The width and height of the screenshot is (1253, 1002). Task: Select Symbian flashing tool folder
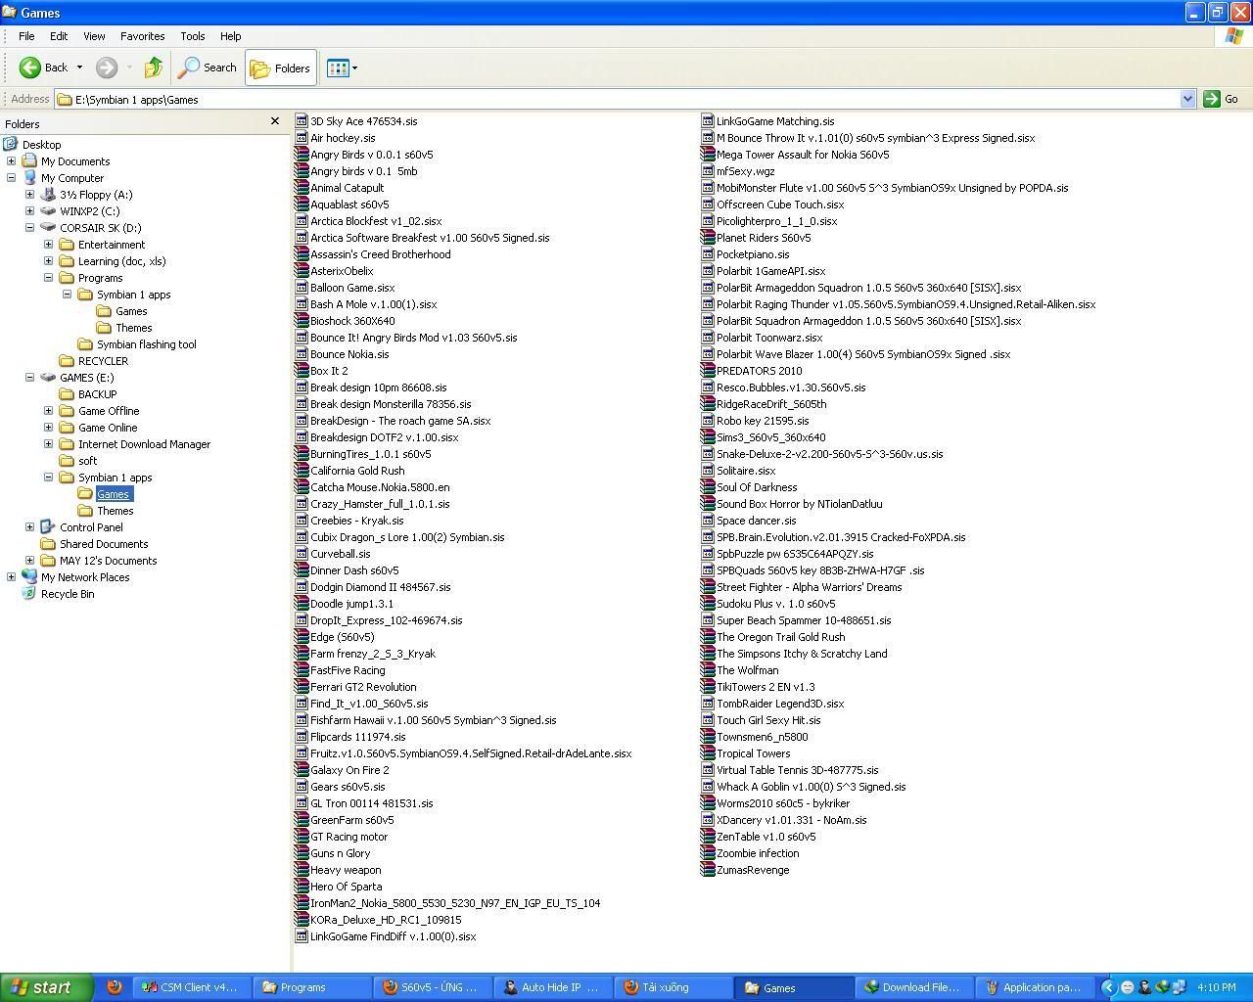click(x=146, y=344)
